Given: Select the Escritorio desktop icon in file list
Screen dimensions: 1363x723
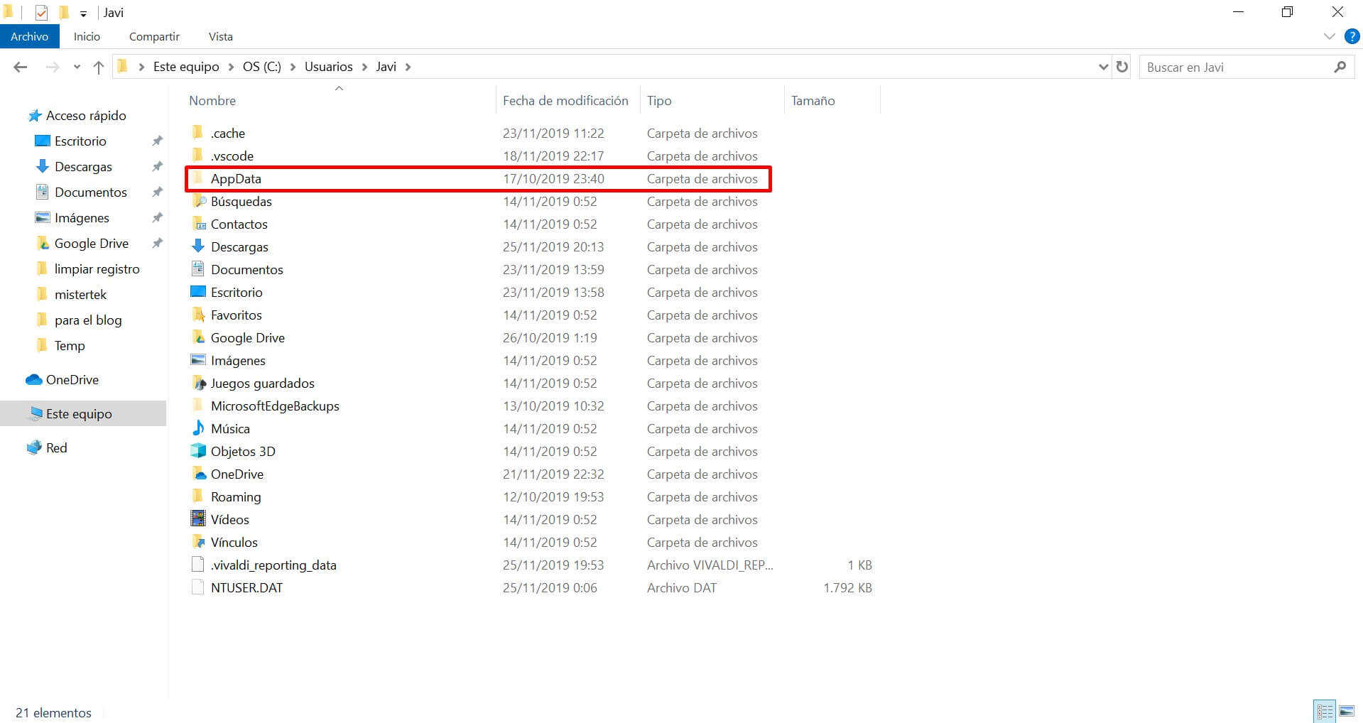Looking at the screenshot, I should tap(198, 291).
